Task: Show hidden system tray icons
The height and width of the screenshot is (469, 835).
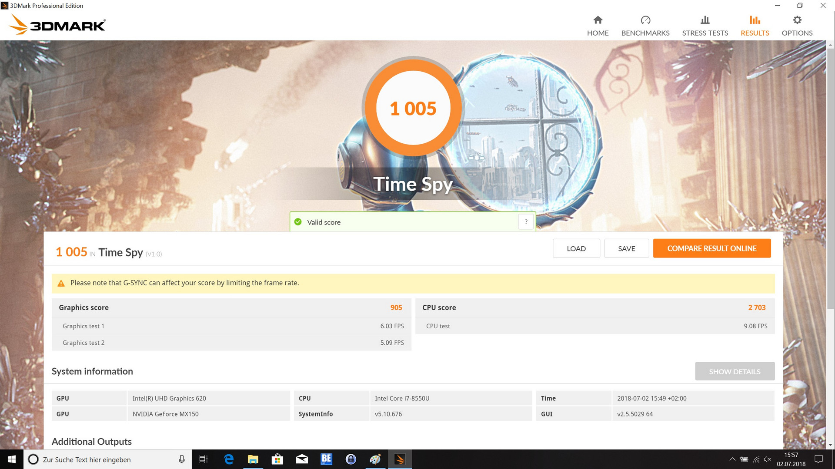Action: (732, 459)
